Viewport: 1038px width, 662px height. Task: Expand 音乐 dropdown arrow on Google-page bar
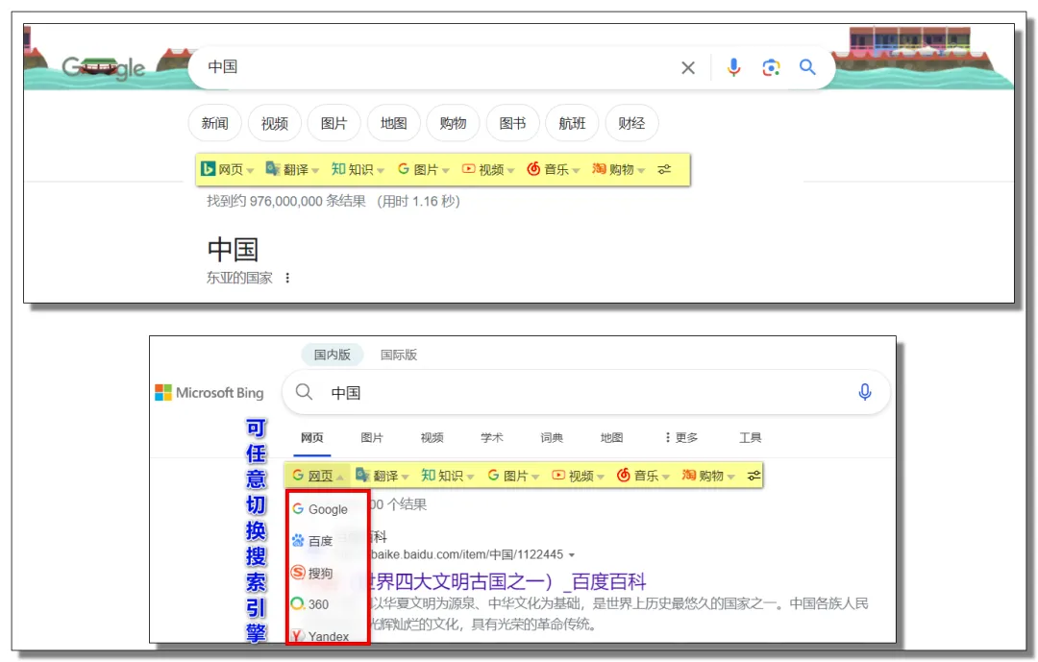pyautogui.click(x=576, y=171)
